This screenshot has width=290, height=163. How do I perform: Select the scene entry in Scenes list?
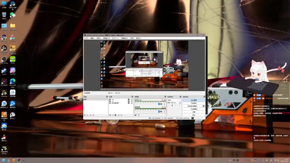96,99
